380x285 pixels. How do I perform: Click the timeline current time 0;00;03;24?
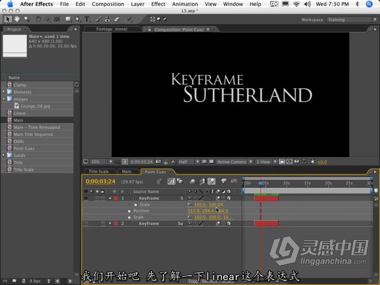[x=100, y=181]
